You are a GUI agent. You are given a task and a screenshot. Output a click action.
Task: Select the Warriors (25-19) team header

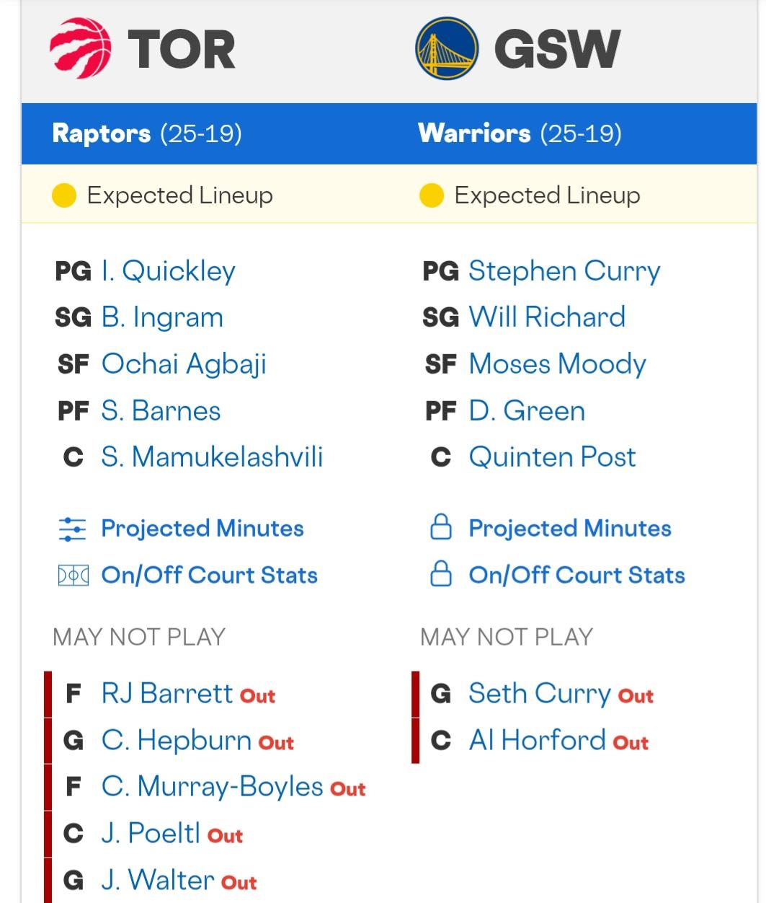click(520, 133)
